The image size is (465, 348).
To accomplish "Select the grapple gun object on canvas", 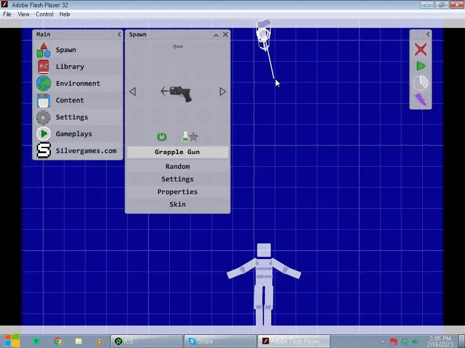I will click(263, 35).
